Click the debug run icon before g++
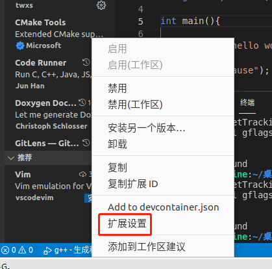 (47, 251)
